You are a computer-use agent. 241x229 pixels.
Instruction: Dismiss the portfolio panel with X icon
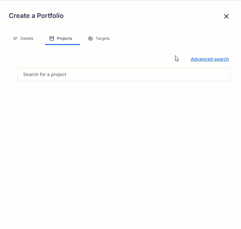click(x=226, y=16)
